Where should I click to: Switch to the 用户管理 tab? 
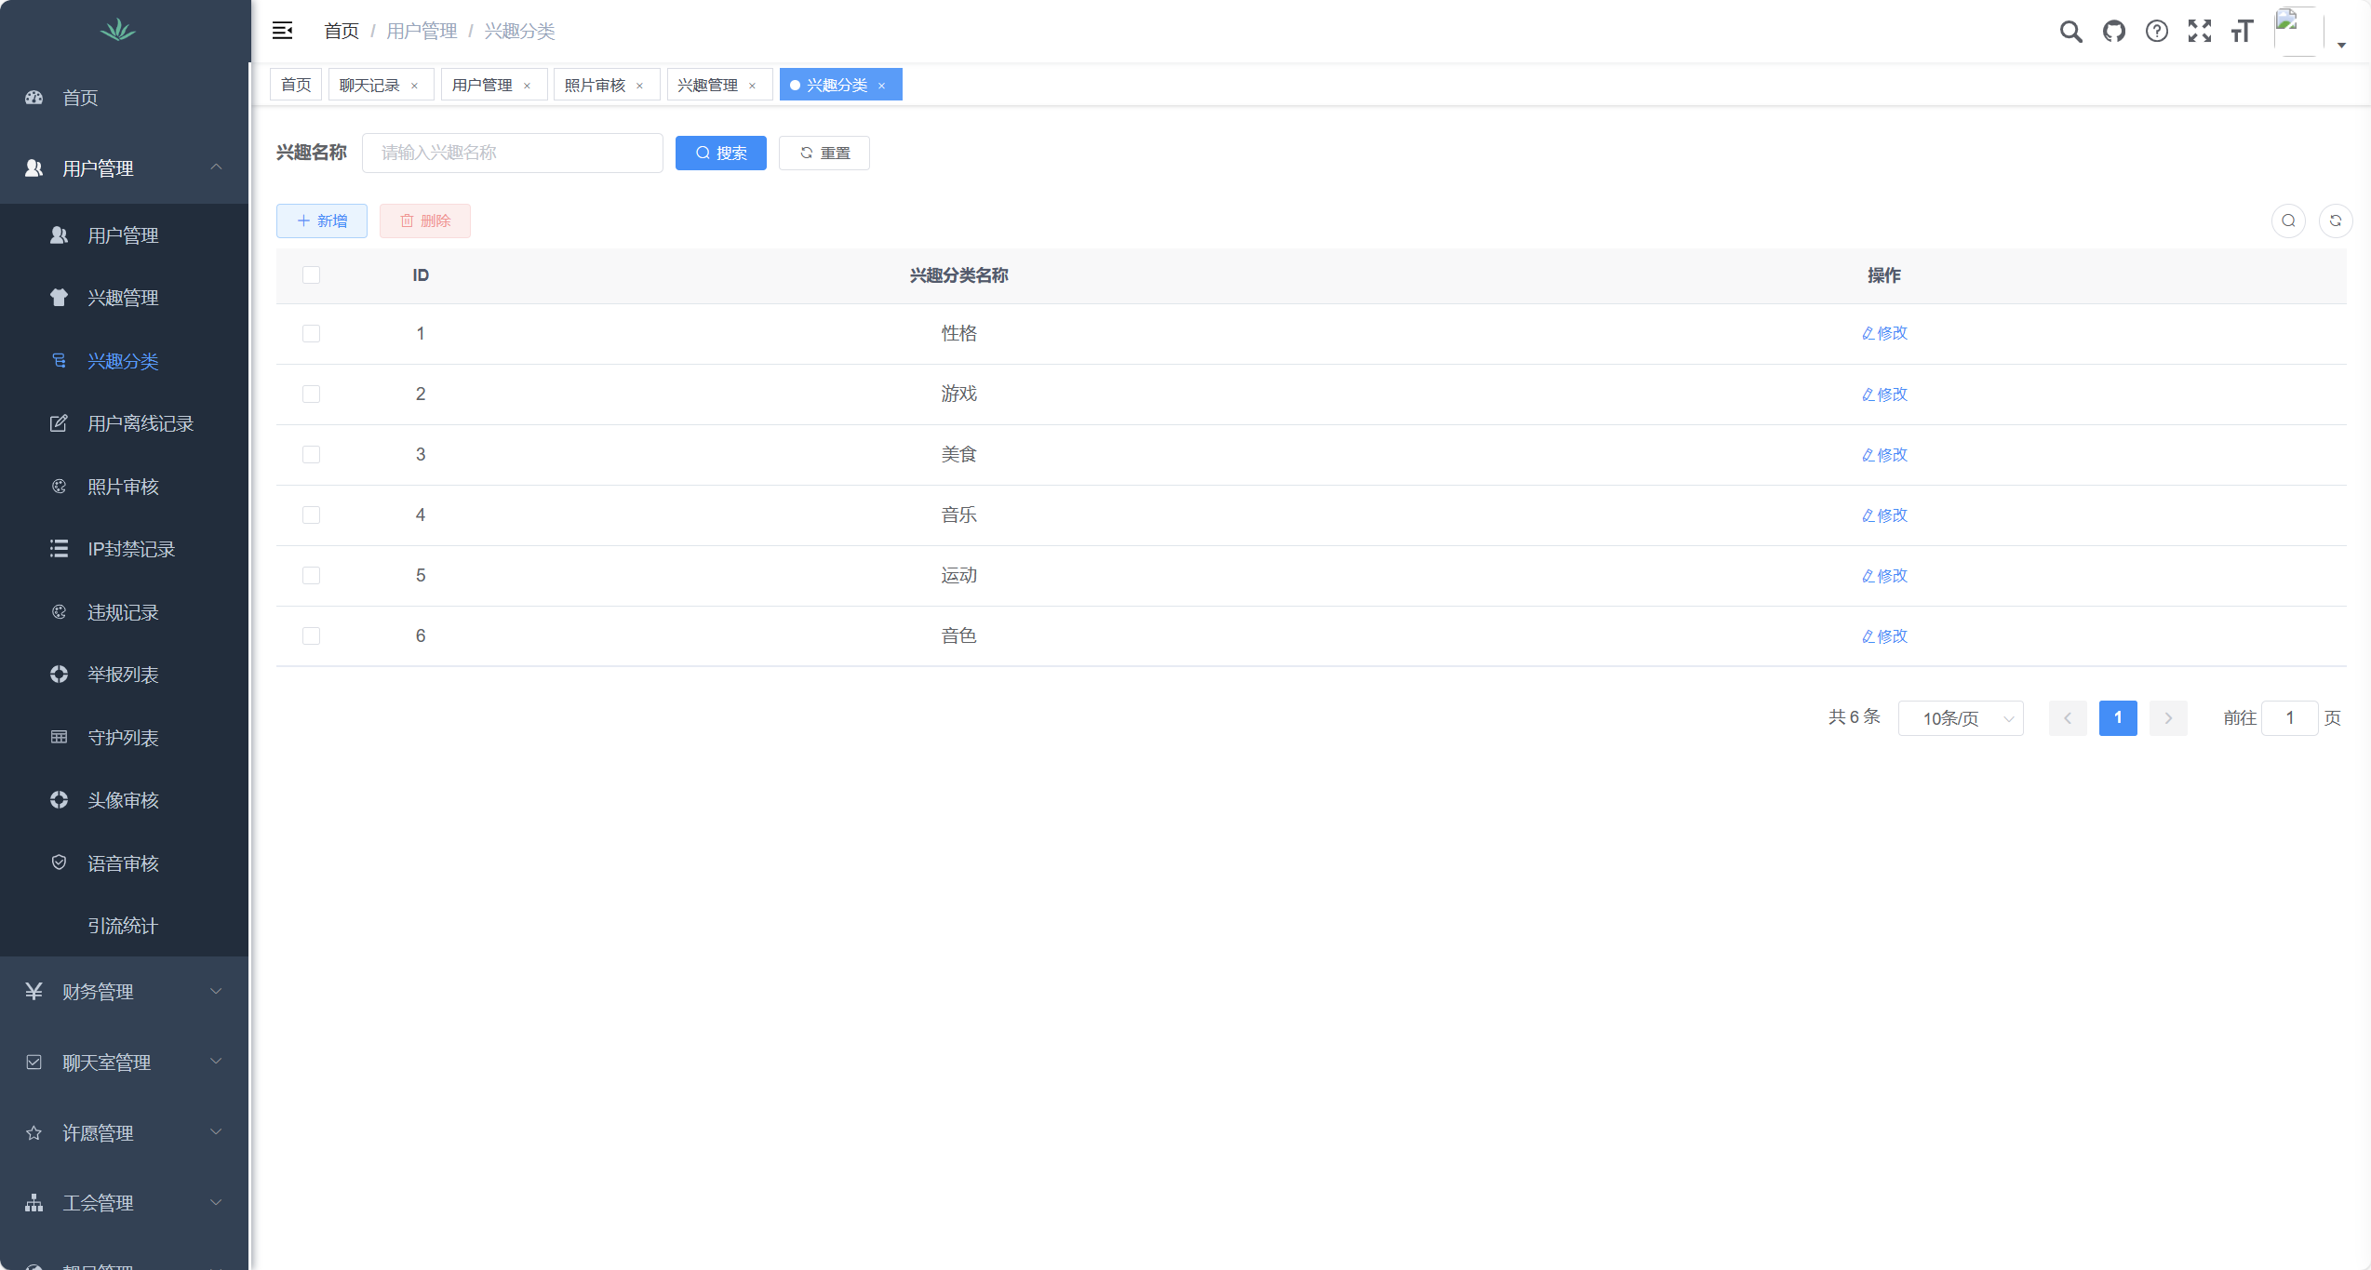(482, 85)
